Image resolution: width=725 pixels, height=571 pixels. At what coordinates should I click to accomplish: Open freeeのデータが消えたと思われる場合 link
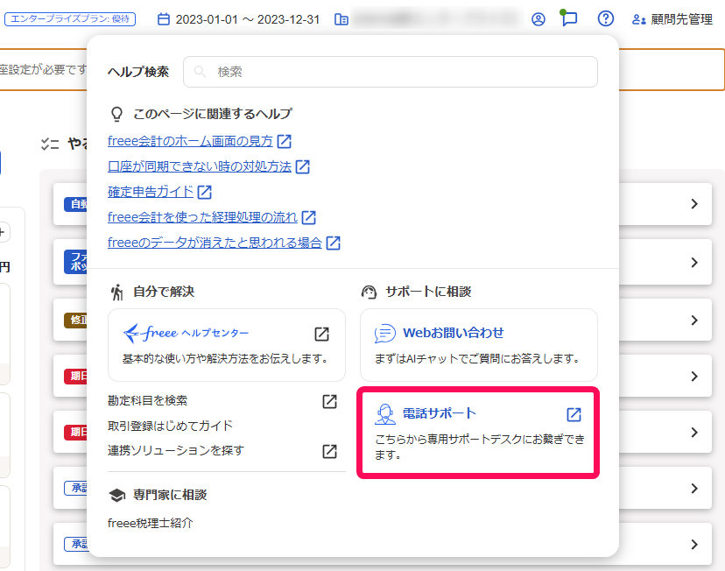(215, 243)
